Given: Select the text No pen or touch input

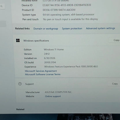Looking at the screenshot, I should (56, 19).
